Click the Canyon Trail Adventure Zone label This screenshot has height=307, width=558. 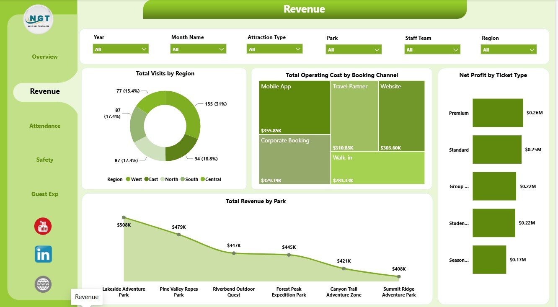point(344,292)
